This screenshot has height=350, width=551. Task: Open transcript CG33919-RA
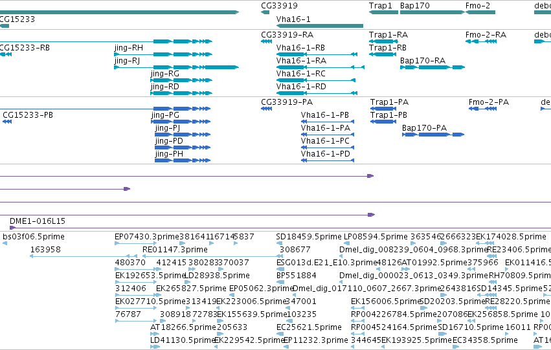(266, 41)
